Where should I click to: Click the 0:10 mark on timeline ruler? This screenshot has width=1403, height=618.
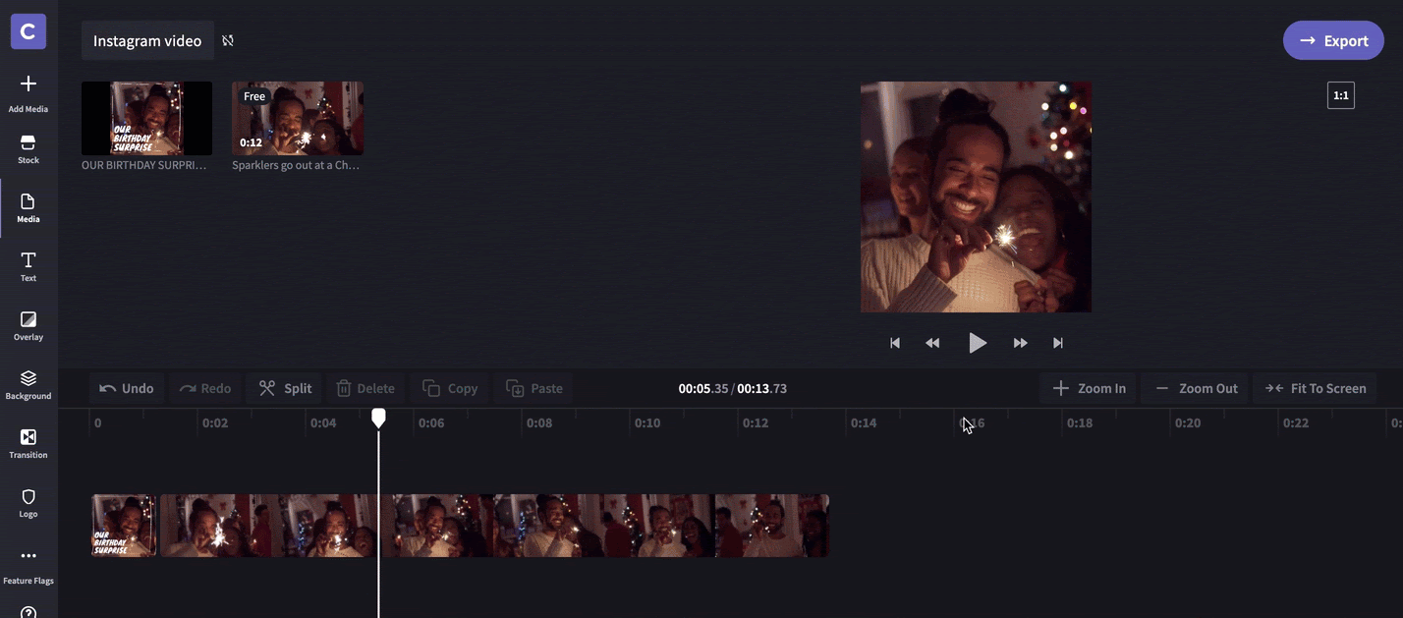647,423
